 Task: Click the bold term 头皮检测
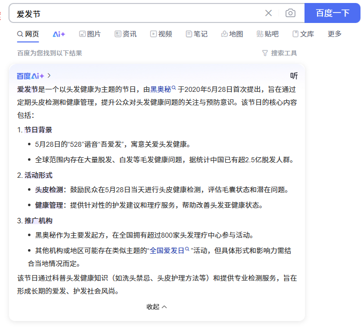point(49,190)
